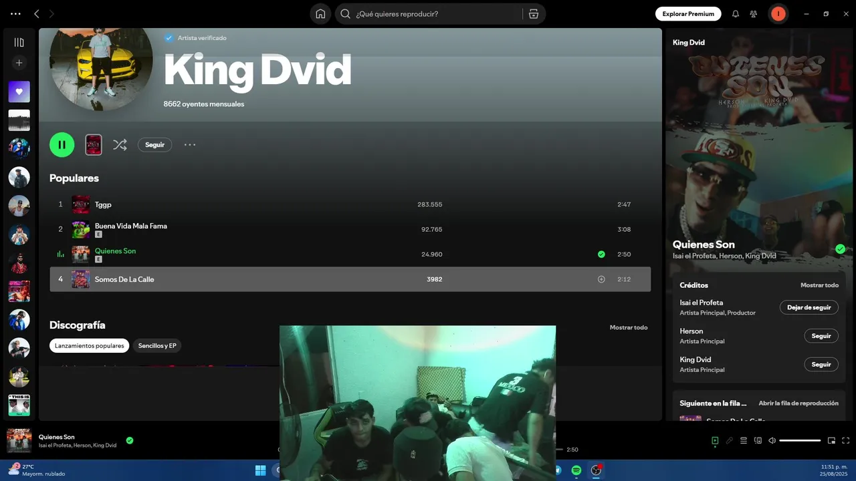This screenshot has height=481, width=856.
Task: Open Your Library sidebar icon
Action: point(19,42)
